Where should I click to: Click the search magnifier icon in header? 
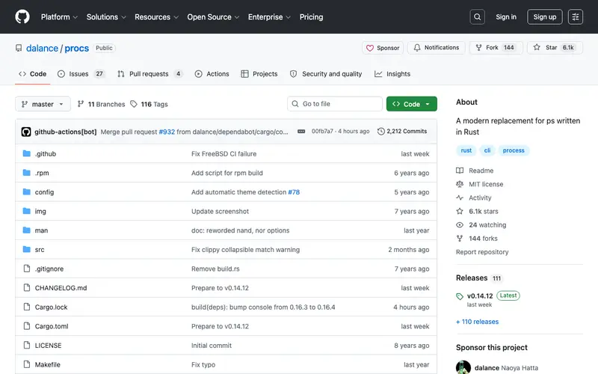(x=477, y=16)
